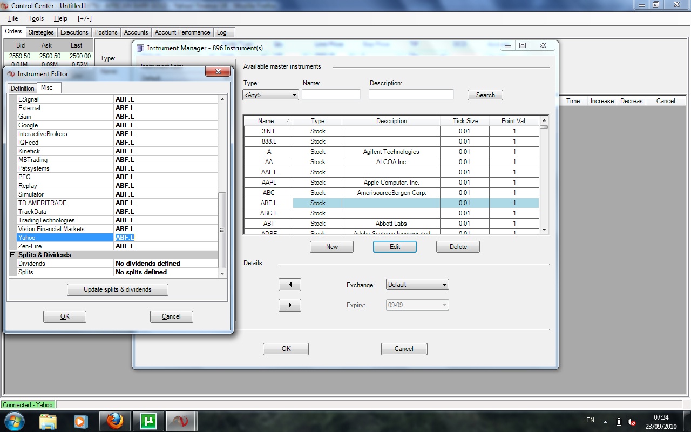Switch to the Positions tab
This screenshot has width=691, height=432.
[x=106, y=32]
